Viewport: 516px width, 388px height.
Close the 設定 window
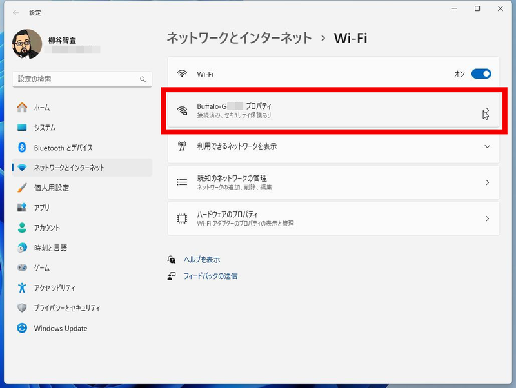pos(501,8)
